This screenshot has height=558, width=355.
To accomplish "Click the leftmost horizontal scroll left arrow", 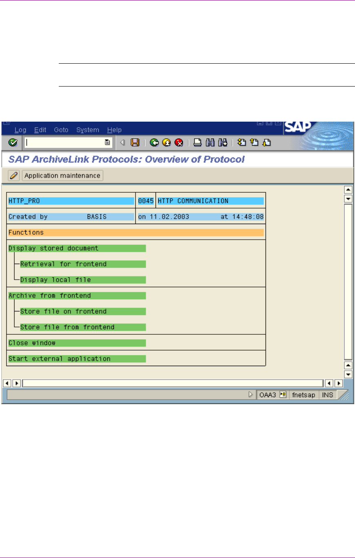I will pos(7,383).
